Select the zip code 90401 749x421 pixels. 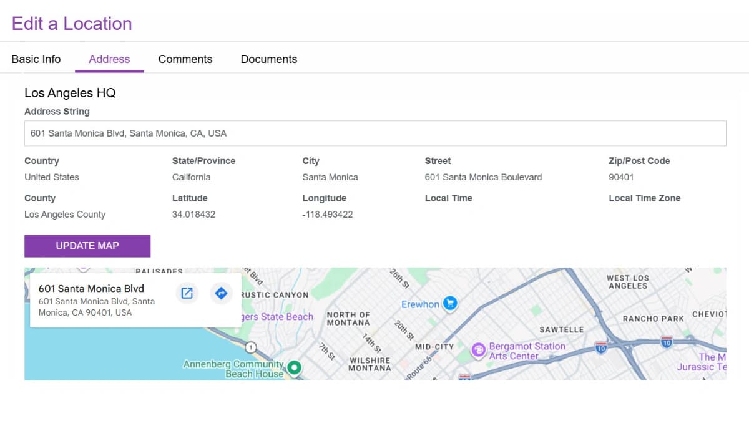pyautogui.click(x=621, y=177)
